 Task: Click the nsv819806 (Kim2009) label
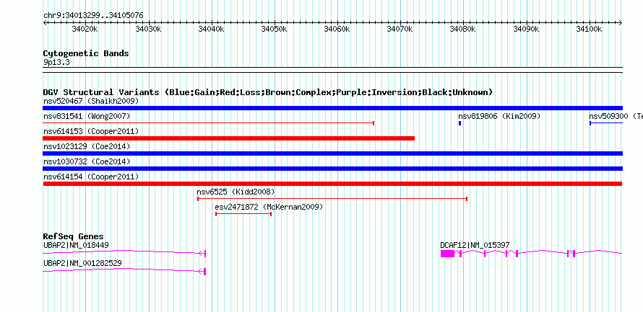click(x=499, y=116)
